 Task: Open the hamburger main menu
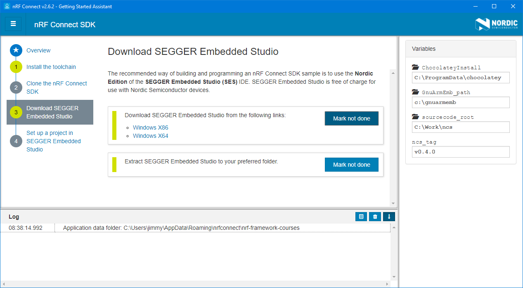click(13, 24)
